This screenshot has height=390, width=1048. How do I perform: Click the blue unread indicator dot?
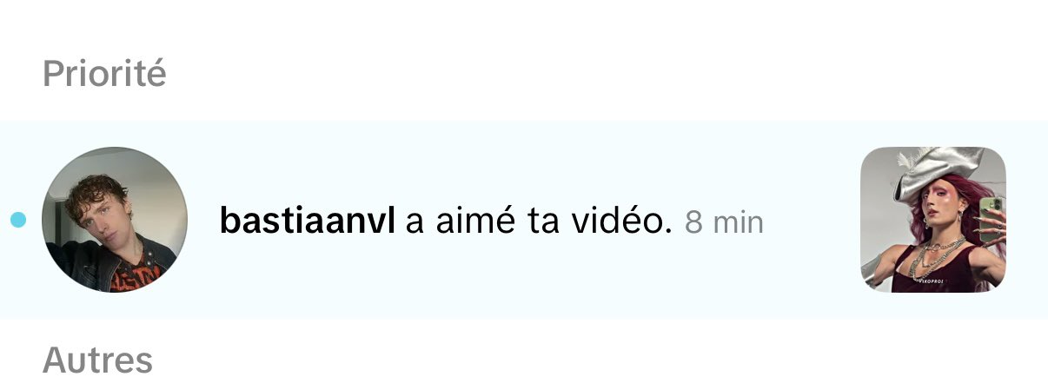[x=18, y=221]
